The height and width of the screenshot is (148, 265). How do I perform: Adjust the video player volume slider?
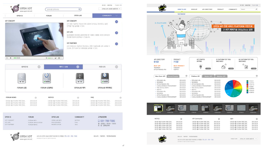tap(50, 58)
